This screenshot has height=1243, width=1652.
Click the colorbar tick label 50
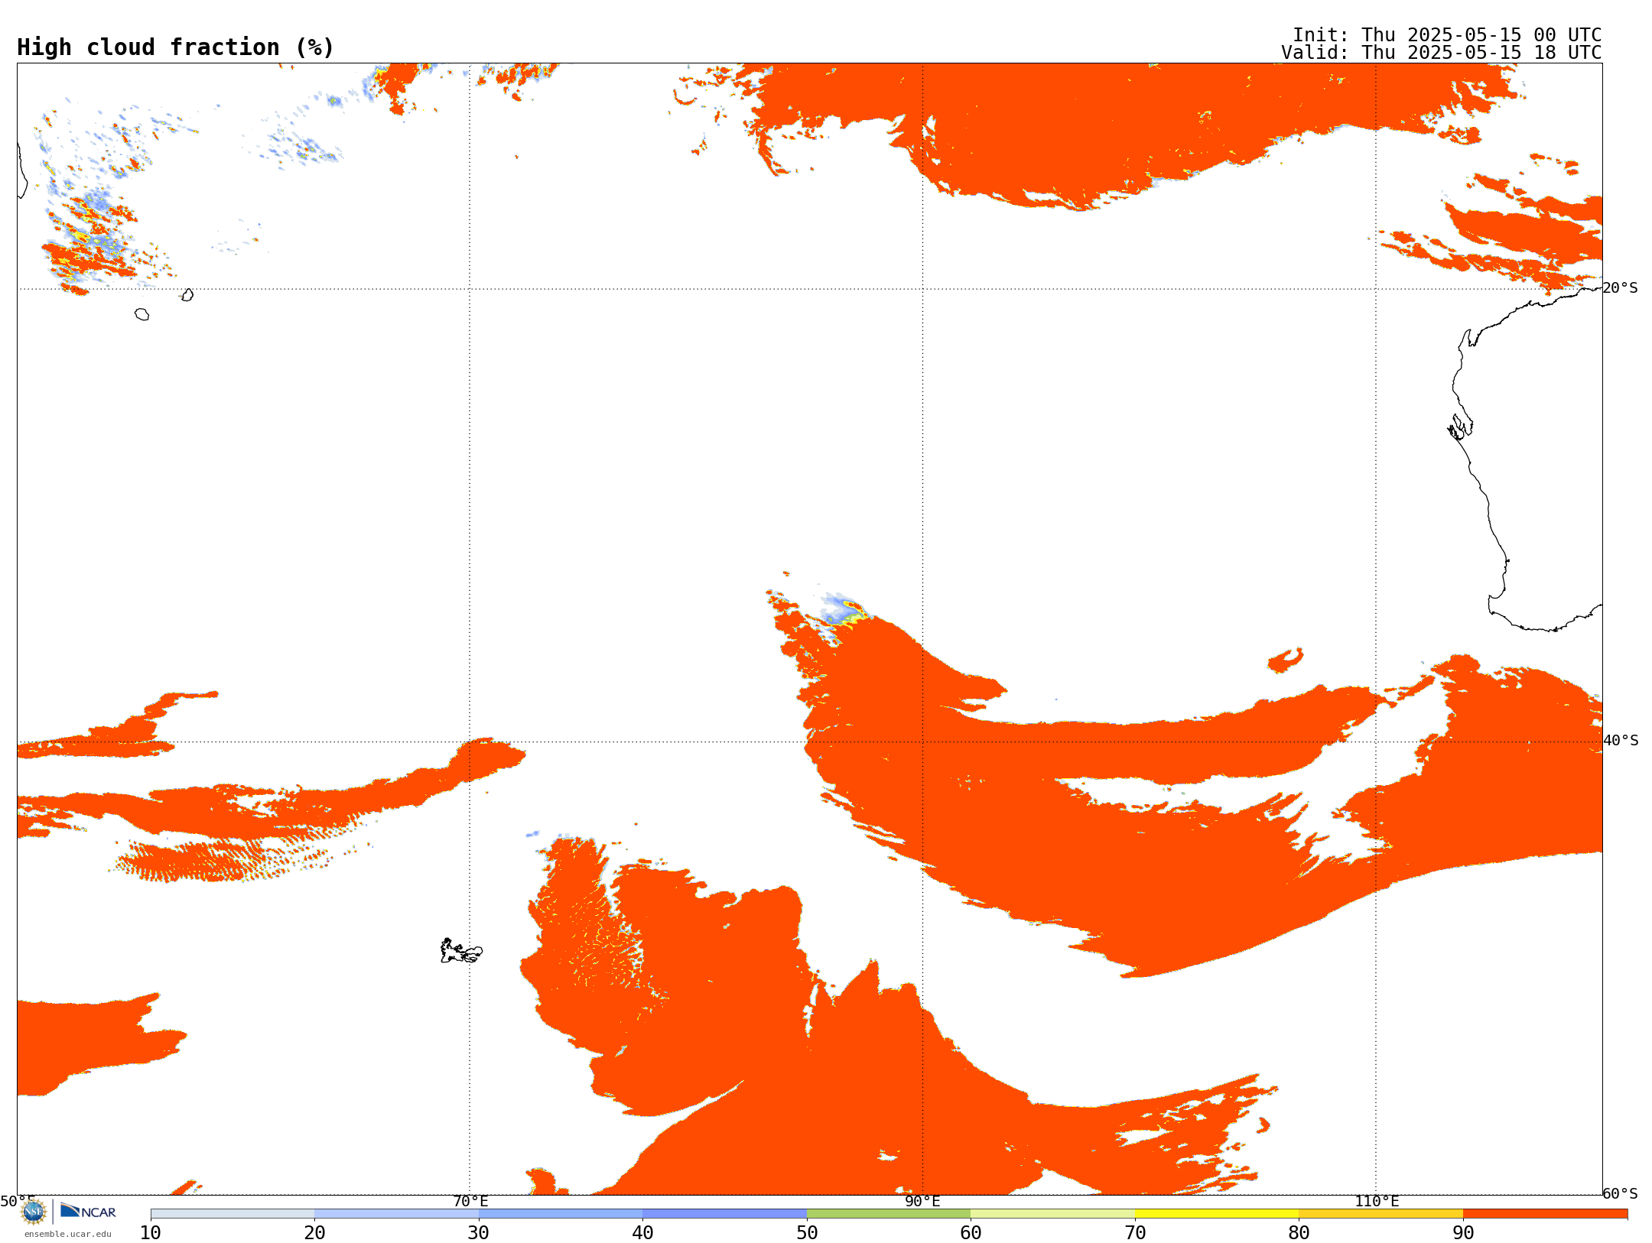click(x=807, y=1233)
